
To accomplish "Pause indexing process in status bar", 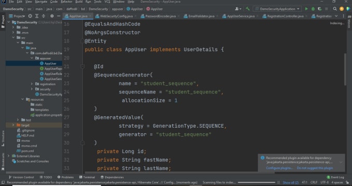I will (278, 182).
